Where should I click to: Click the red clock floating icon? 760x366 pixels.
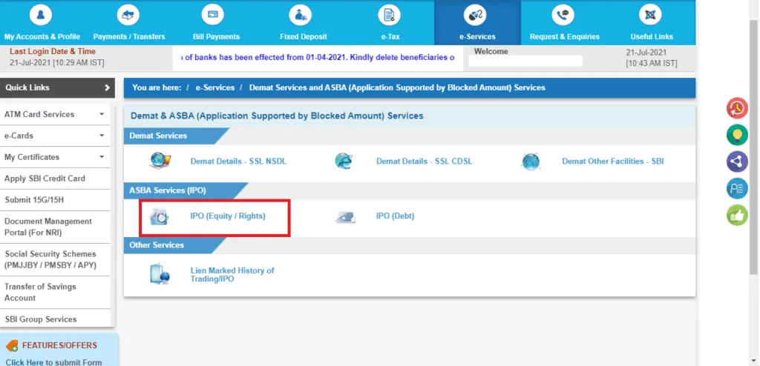tap(737, 108)
